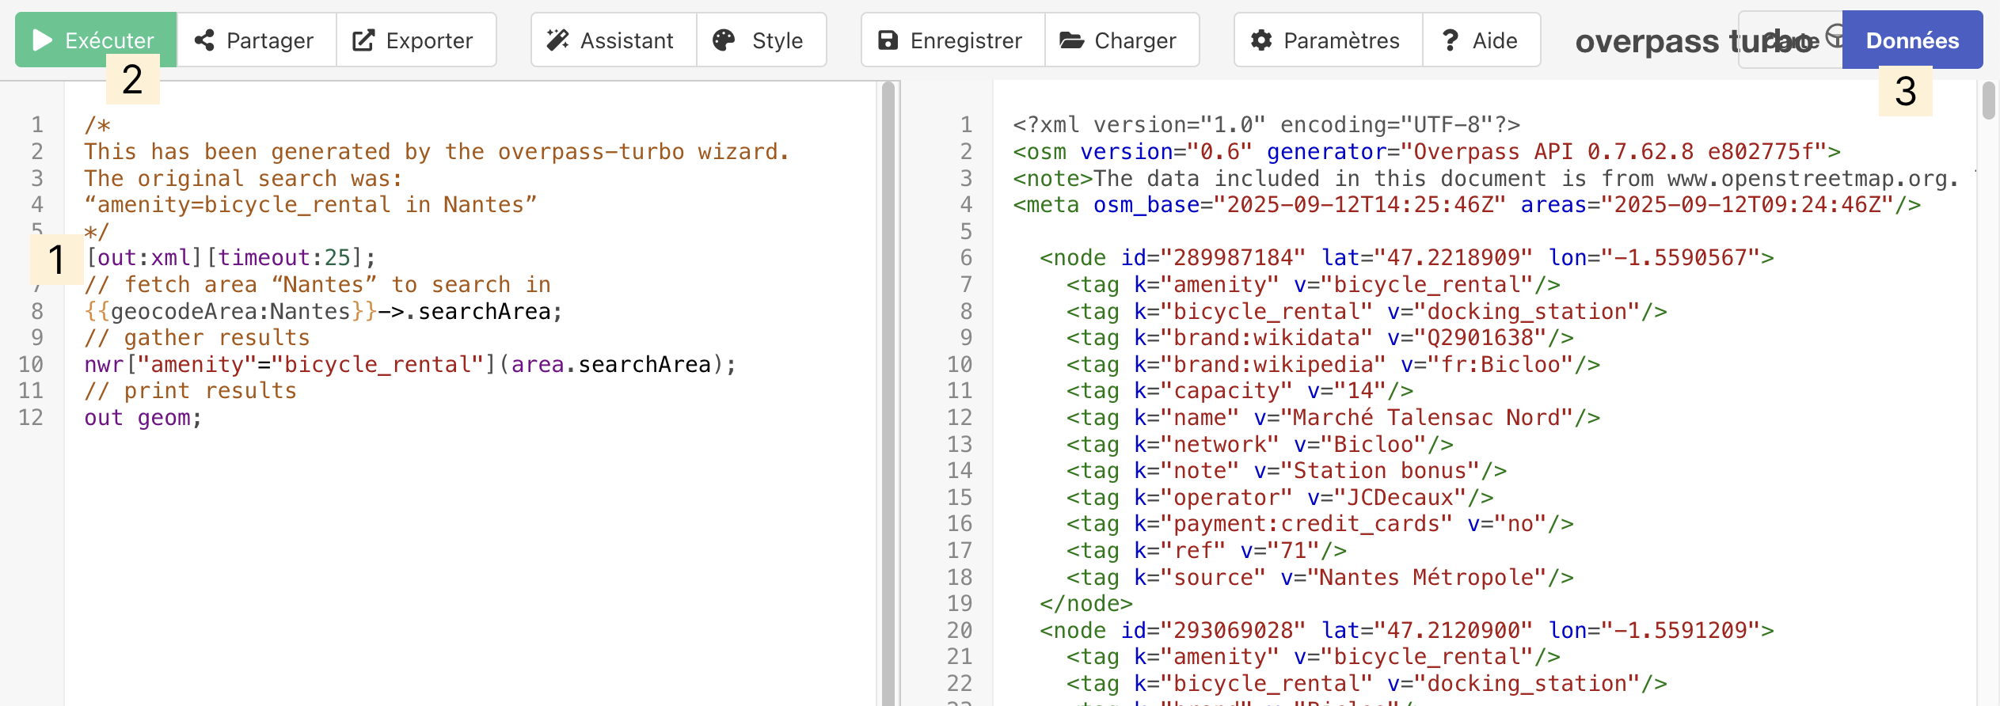This screenshot has height=706, width=2000.
Task: Click the node id="289987184" line
Action: (1407, 257)
